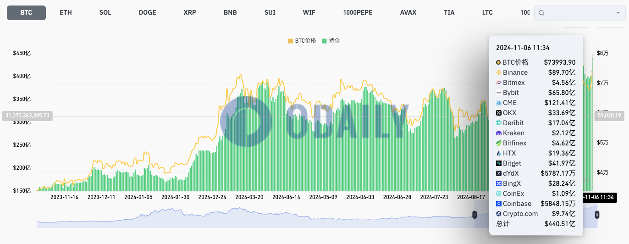Image resolution: width=629 pixels, height=244 pixels.
Task: Select the LTC tab
Action: coord(487,13)
